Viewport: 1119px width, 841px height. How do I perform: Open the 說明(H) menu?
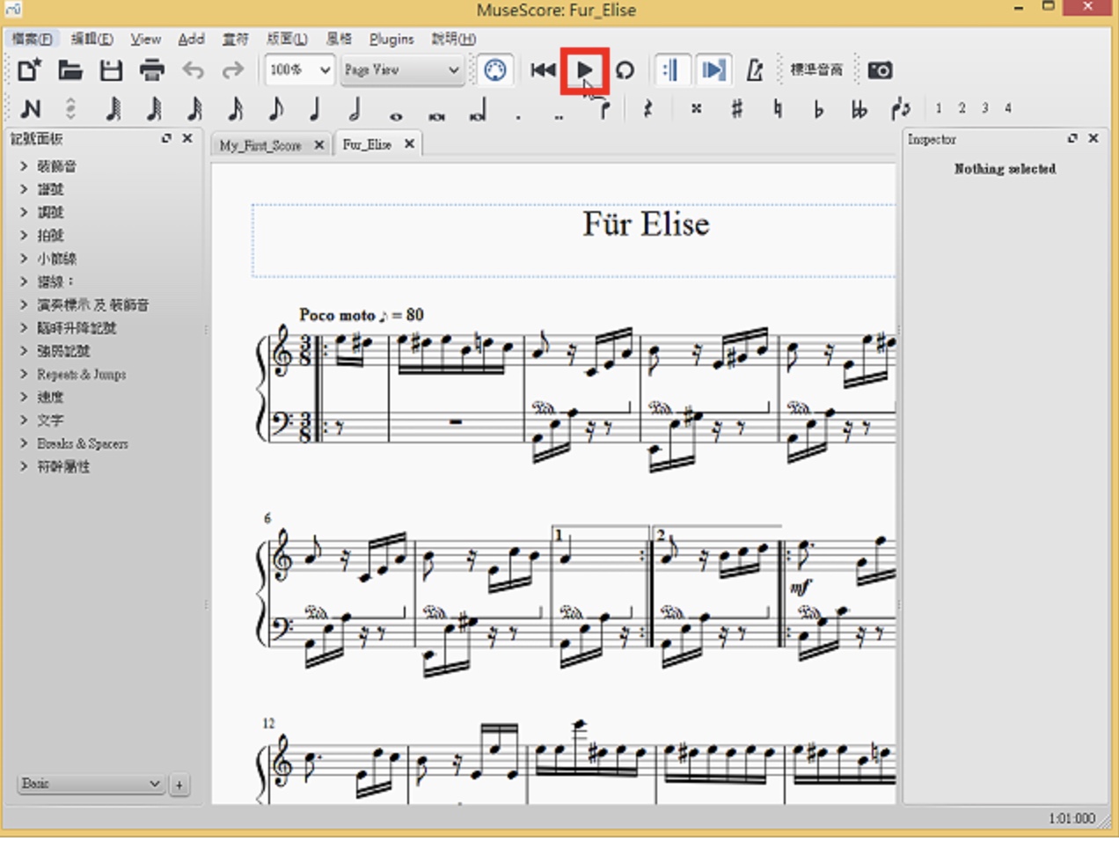point(453,39)
